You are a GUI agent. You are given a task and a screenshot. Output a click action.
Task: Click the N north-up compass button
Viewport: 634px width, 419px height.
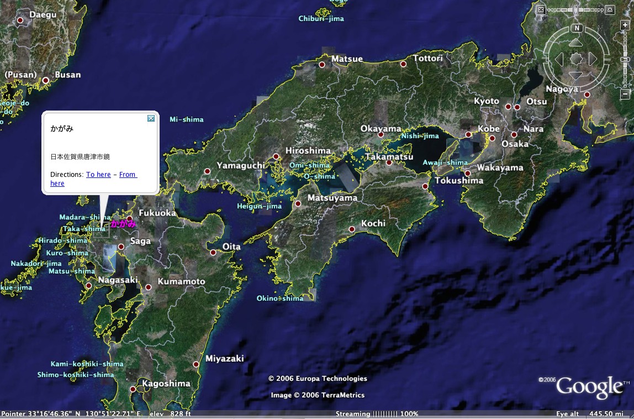click(x=577, y=28)
